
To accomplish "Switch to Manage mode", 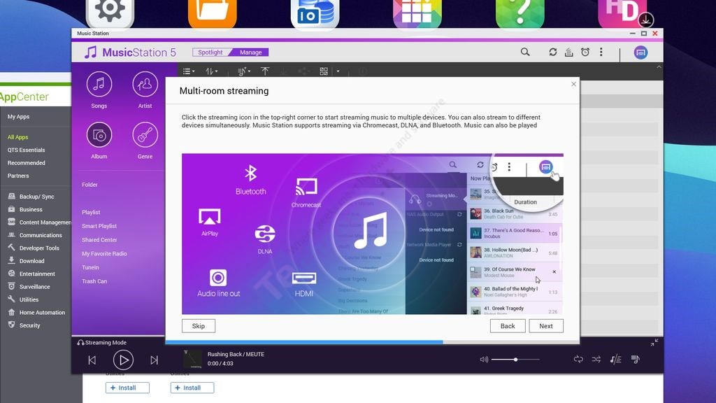I will coord(251,52).
